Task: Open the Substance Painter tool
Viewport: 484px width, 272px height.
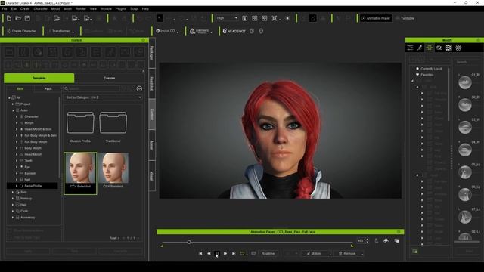Action: (x=201, y=31)
